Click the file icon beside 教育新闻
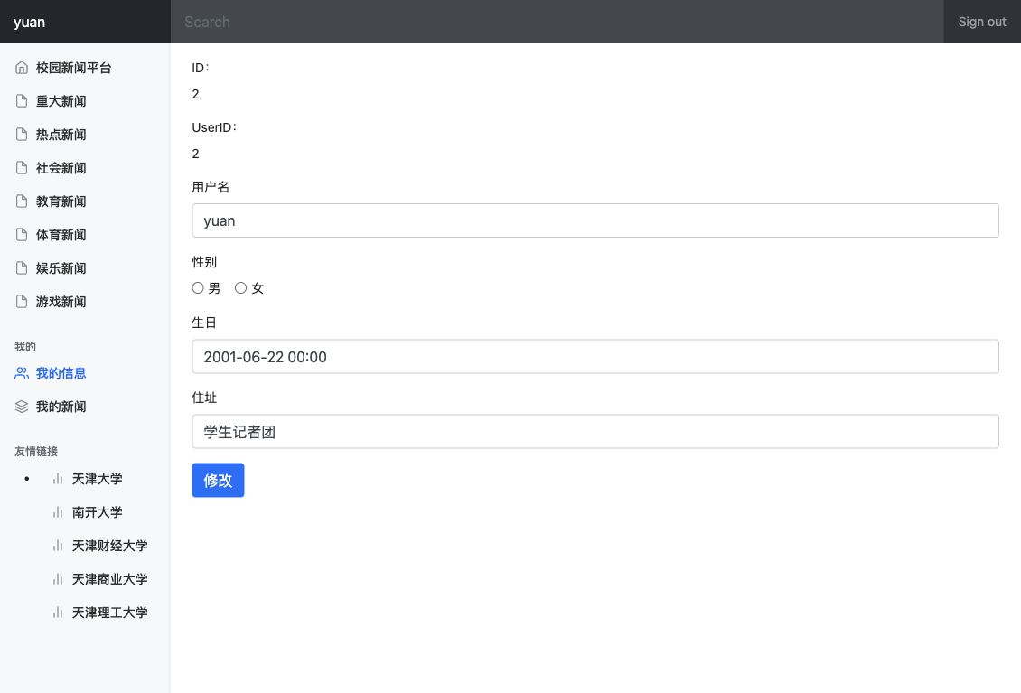1021x693 pixels. [22, 201]
